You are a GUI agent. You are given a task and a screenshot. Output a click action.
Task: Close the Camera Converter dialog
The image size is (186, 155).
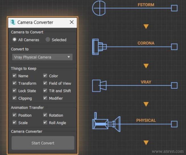(x=72, y=22)
